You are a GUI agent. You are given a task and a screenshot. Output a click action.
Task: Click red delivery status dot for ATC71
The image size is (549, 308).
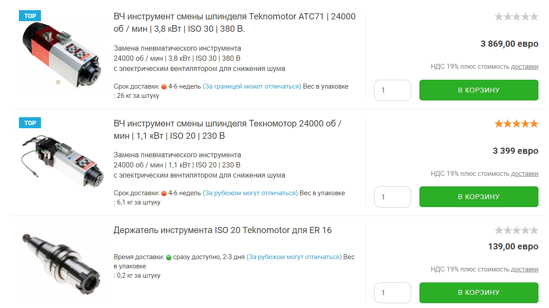point(164,87)
